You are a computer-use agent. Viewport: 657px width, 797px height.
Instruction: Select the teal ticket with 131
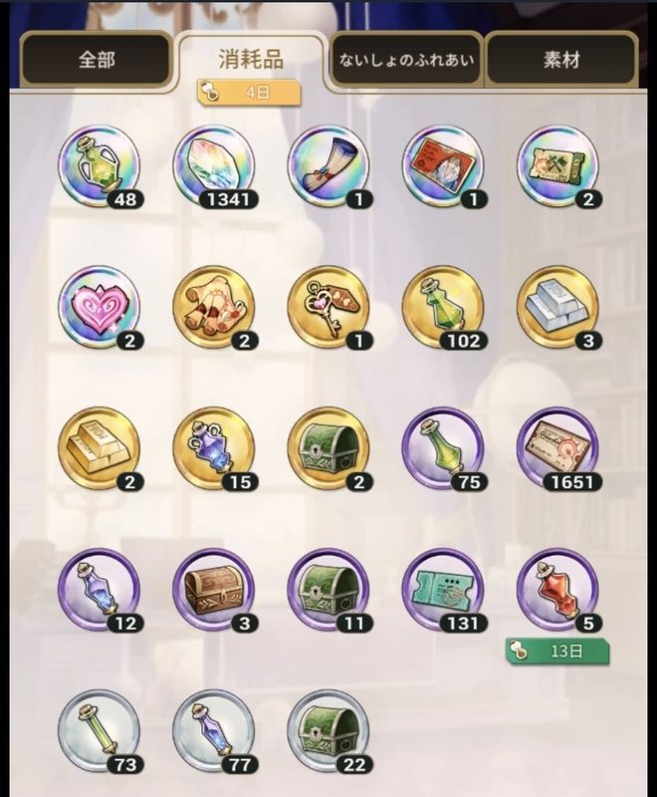click(443, 589)
